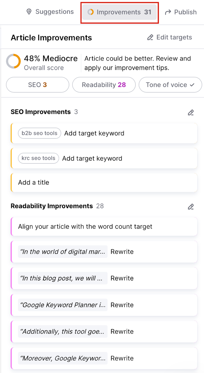Click the Publish button
The height and width of the screenshot is (373, 204).
[x=181, y=12]
